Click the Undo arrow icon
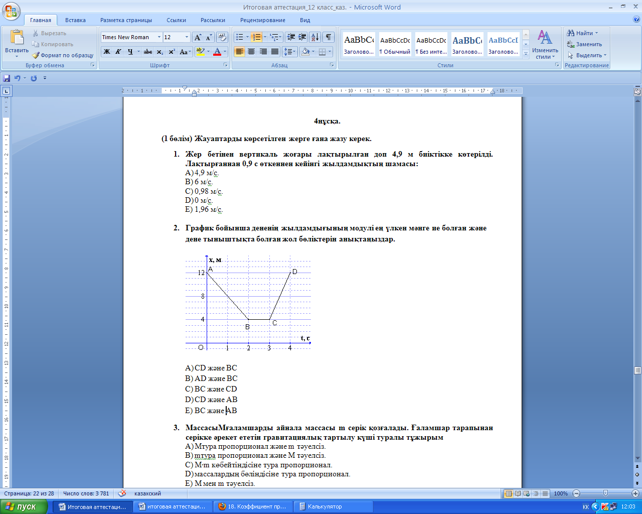This screenshot has width=642, height=514. point(18,78)
